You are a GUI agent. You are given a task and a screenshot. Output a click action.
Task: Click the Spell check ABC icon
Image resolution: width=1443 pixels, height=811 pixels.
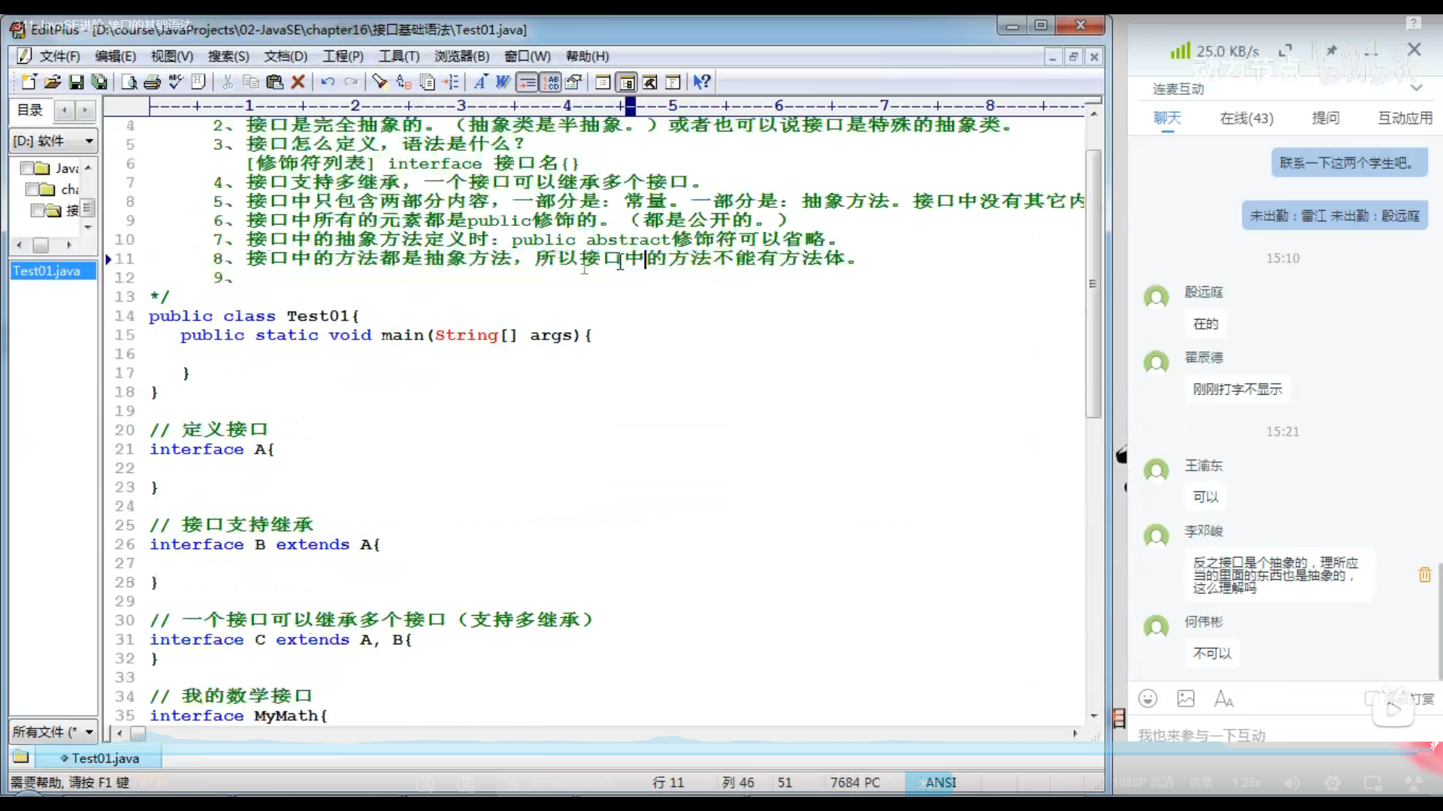pyautogui.click(x=176, y=82)
